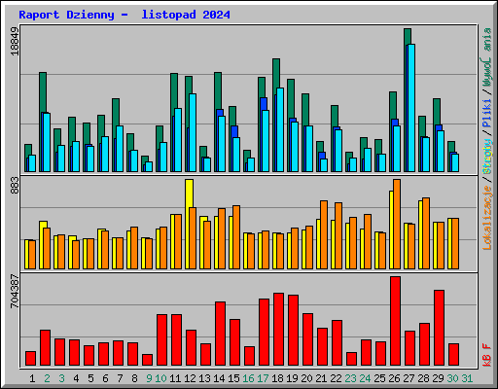
Task: Click day 31 on the x-axis
Action: pyautogui.click(x=467, y=378)
